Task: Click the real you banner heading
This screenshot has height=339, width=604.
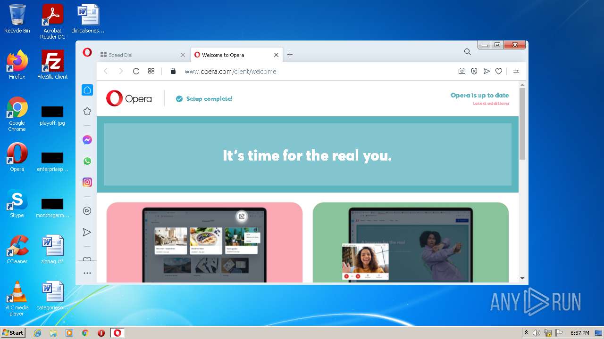Action: pyautogui.click(x=307, y=155)
